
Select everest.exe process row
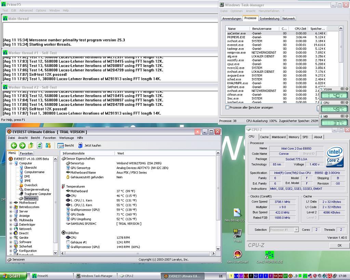[276, 45]
